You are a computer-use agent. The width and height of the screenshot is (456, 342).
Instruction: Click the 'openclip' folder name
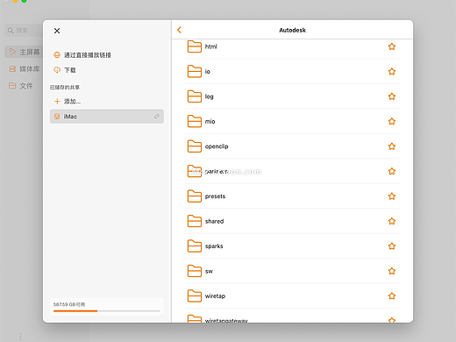point(217,146)
